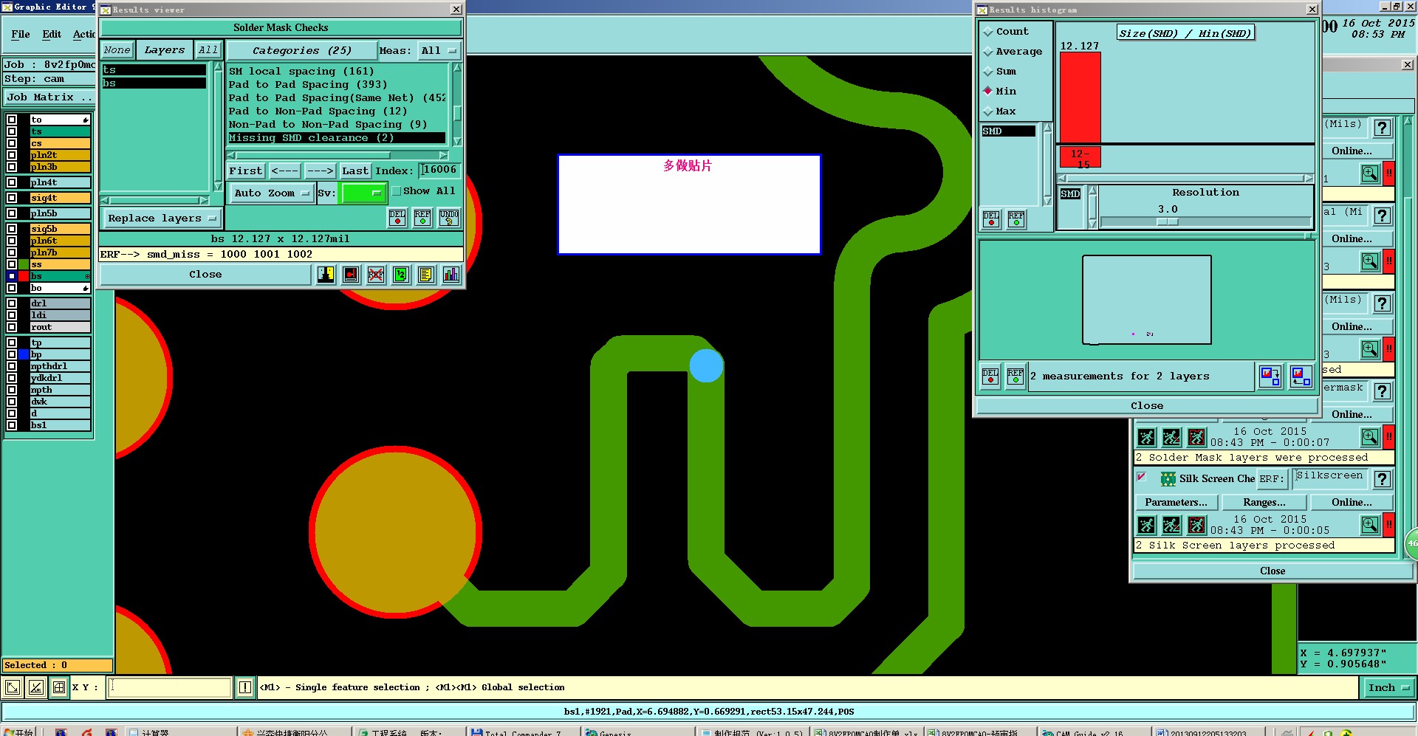Toggle visibility box of layer drl
Viewport: 1418px width, 736px height.
[x=12, y=303]
